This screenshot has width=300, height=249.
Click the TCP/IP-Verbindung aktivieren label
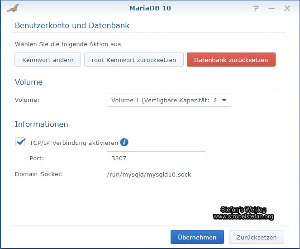(74, 143)
